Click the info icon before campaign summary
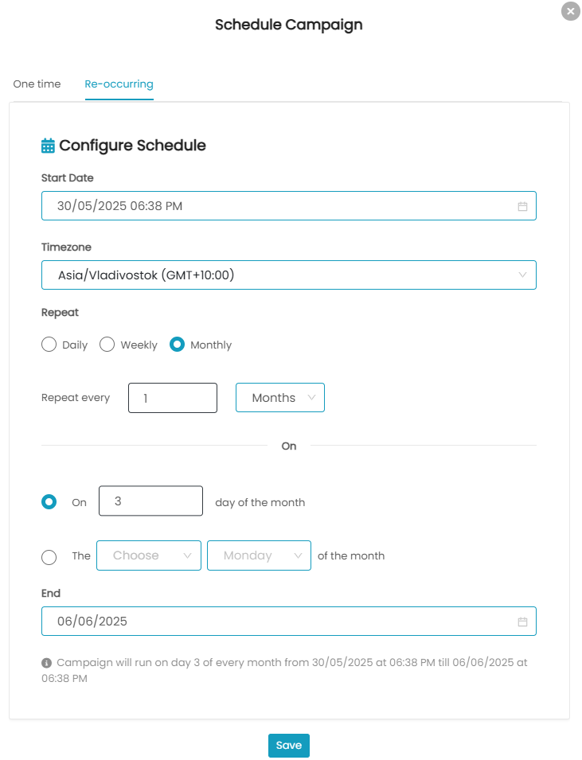Viewport: 582px width, 760px height. [46, 663]
